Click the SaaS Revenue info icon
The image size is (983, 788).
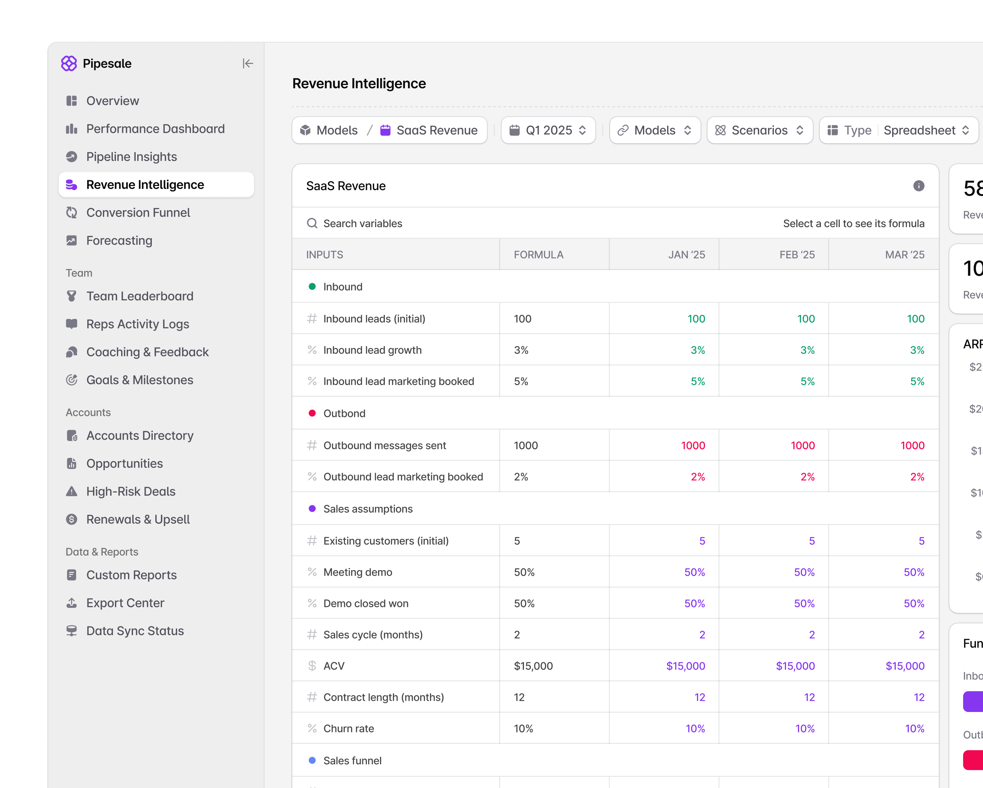[x=918, y=186]
